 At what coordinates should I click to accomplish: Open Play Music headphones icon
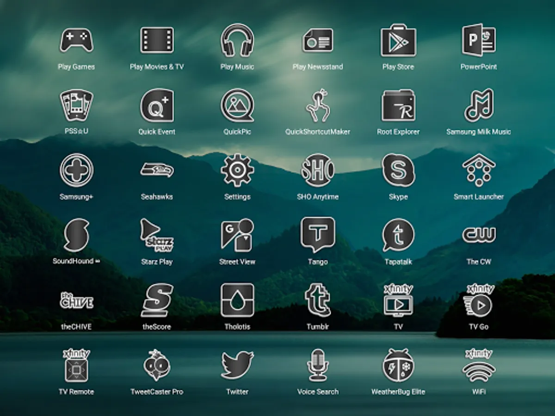[x=237, y=40]
